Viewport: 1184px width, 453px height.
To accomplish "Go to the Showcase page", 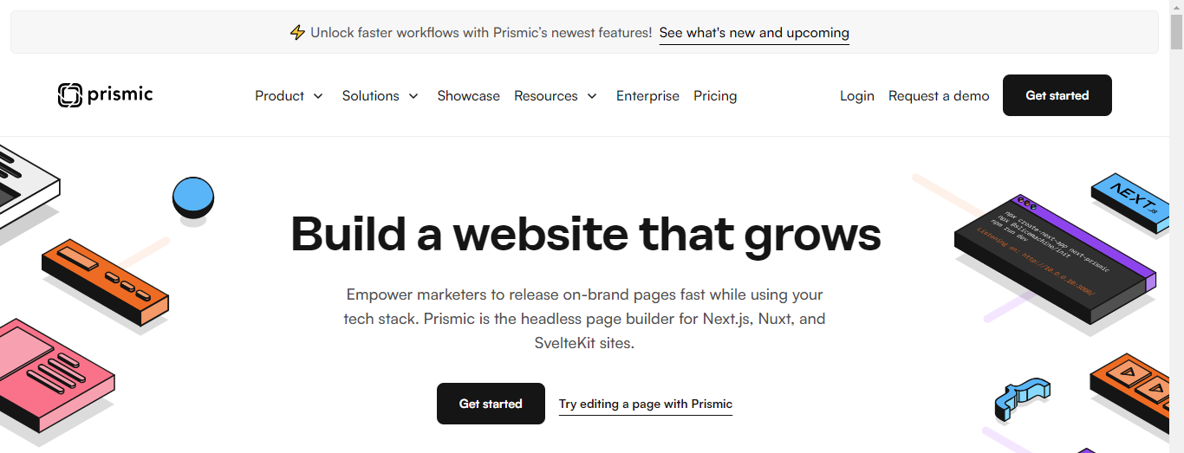I will [468, 96].
